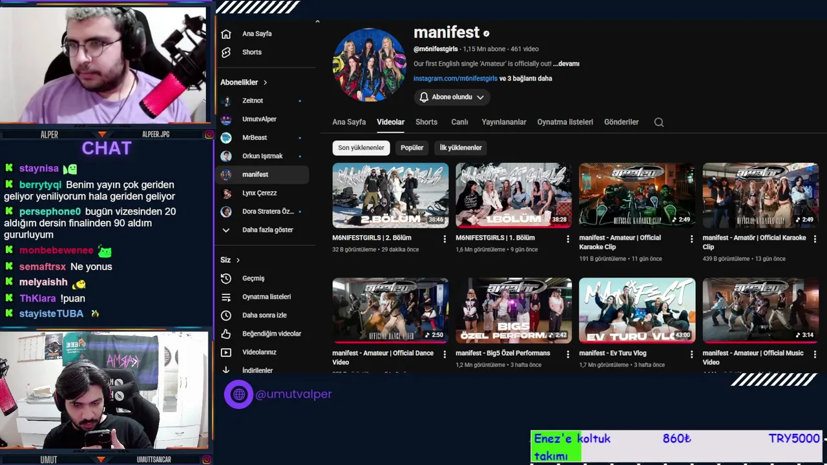Open channel Oynatma listeleri tab
Screen dimensions: 827x465
point(565,122)
